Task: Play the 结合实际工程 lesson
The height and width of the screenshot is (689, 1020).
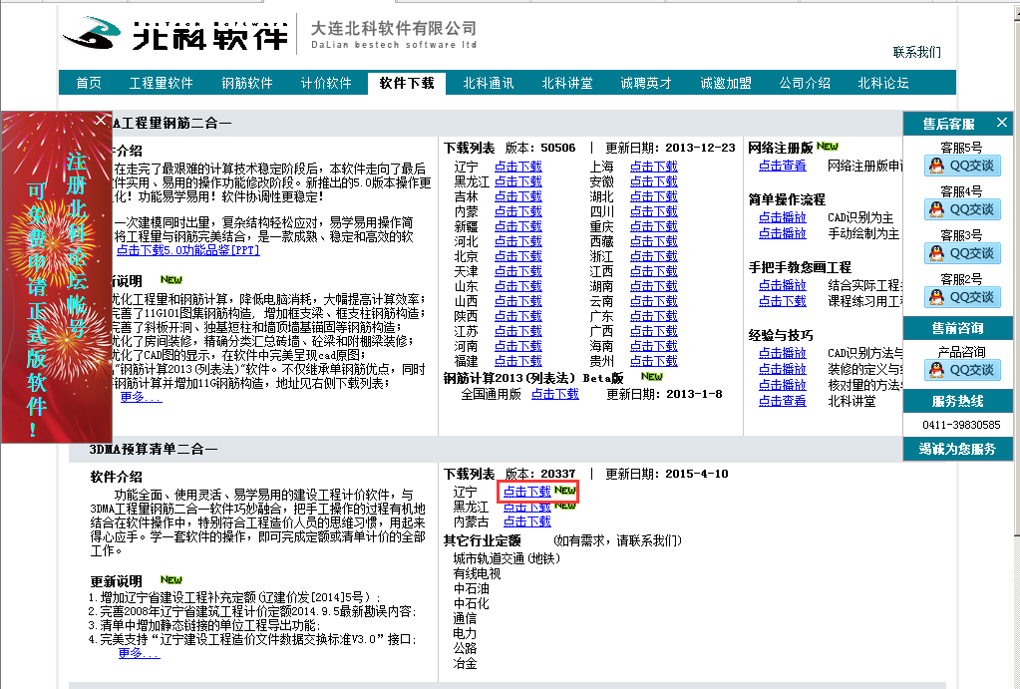Action: [x=783, y=285]
